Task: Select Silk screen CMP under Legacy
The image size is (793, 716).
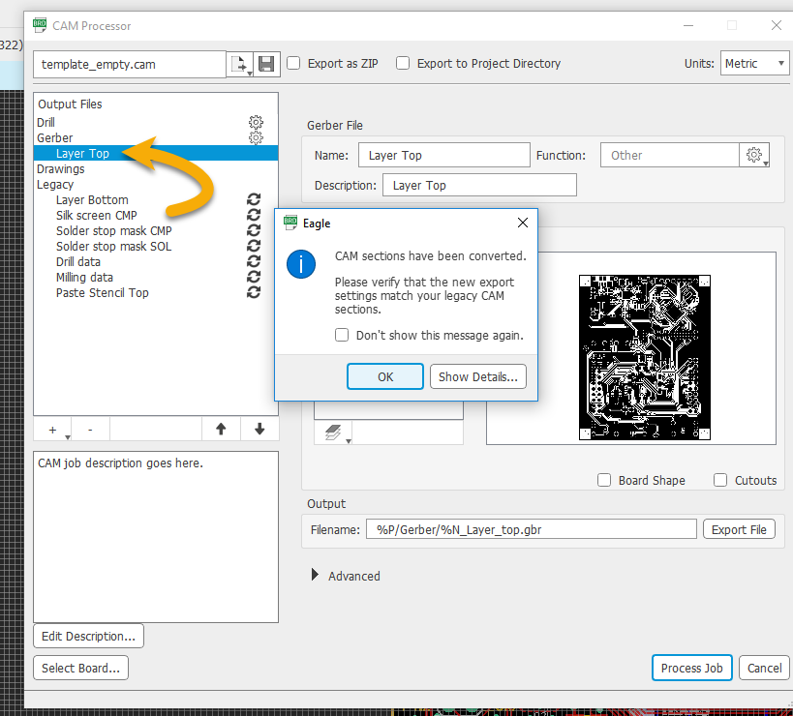Action: point(96,215)
